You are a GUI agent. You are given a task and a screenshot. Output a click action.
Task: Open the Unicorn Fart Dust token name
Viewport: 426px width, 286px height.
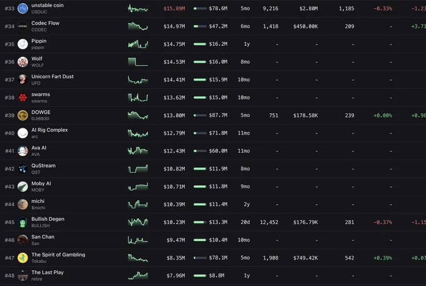[53, 76]
